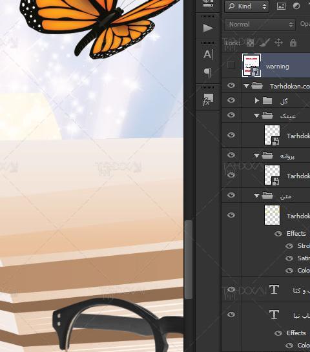The width and height of the screenshot is (310, 352).
Task: Select the second text layer T icon
Action: tap(274, 315)
